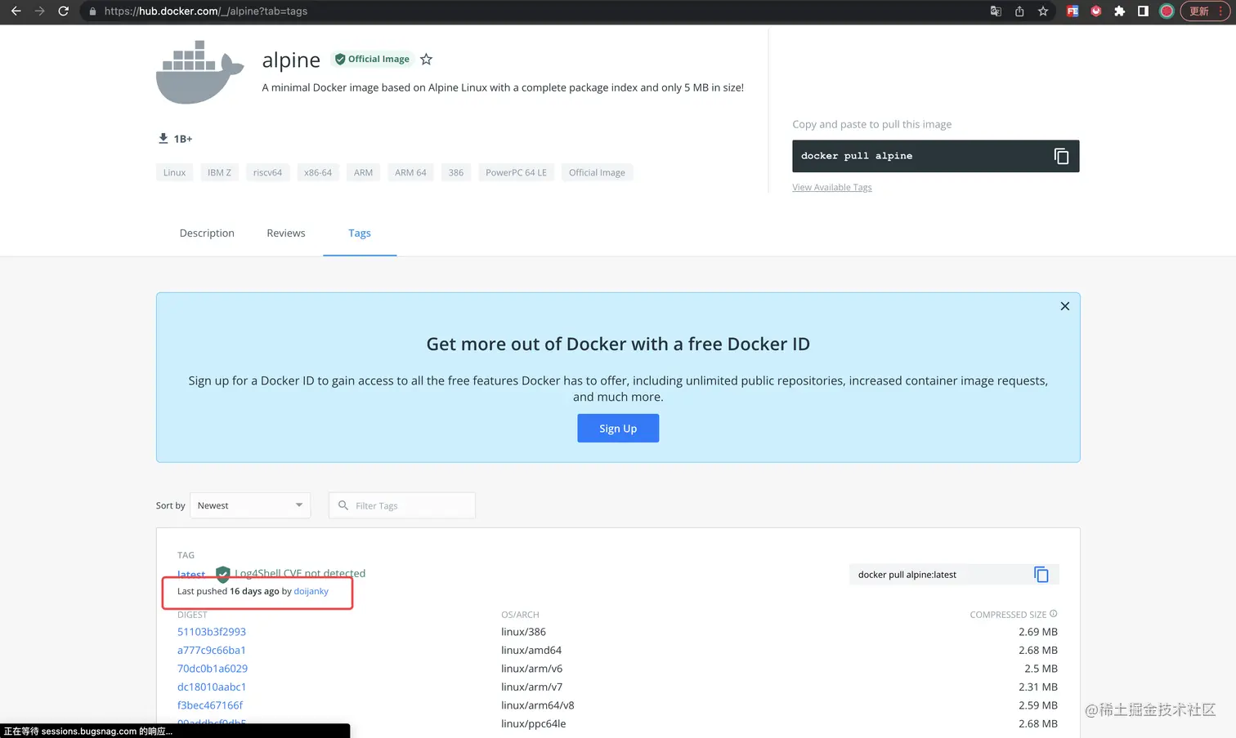Switch to the Description tab
The image size is (1236, 738).
click(x=207, y=233)
